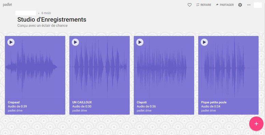Click the PARTAGER share button

[x=225, y=5]
